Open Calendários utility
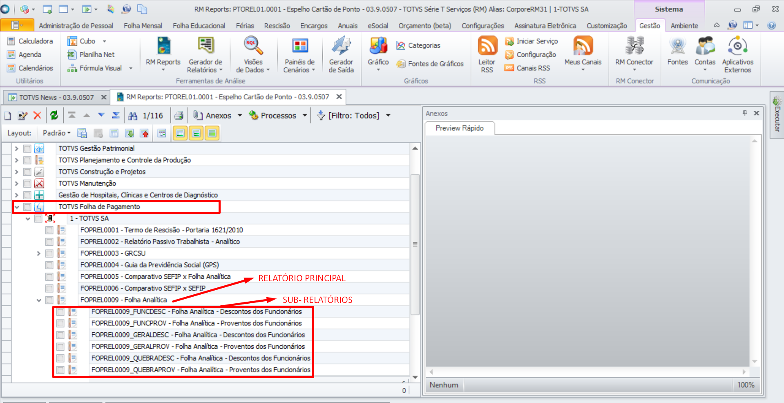The image size is (784, 403). click(31, 68)
